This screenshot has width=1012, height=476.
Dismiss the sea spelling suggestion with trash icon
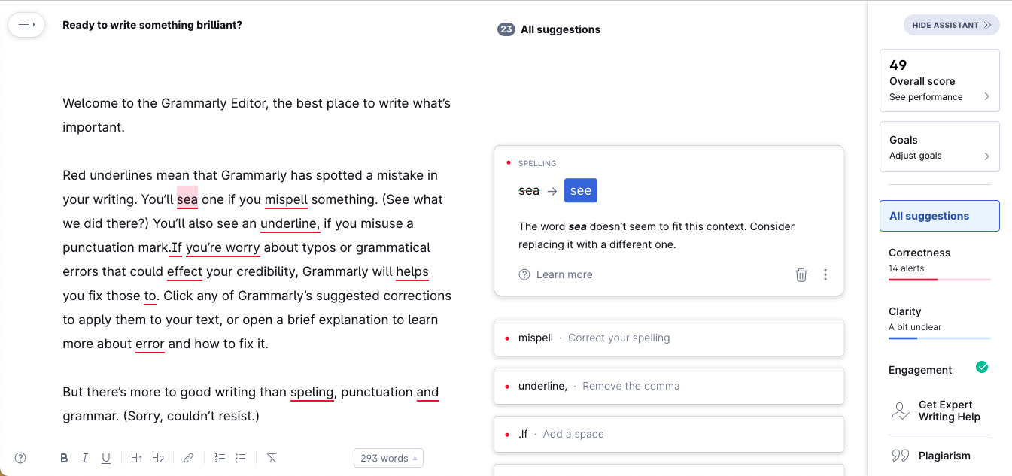tap(801, 274)
